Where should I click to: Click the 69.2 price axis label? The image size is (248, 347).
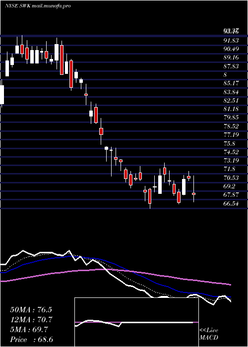pyautogui.click(x=229, y=186)
